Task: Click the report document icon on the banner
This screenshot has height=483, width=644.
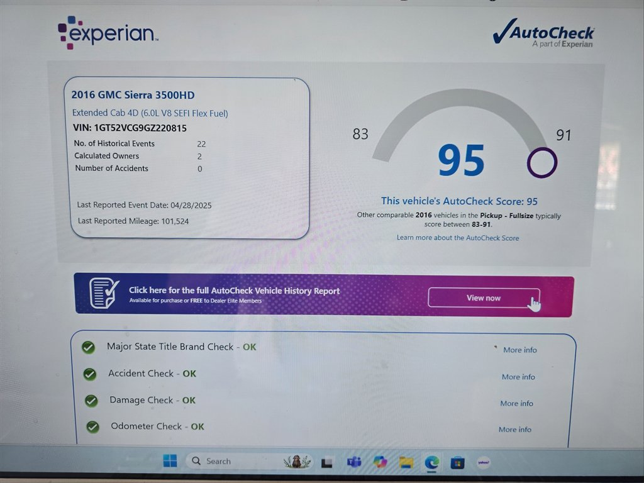Action: [x=104, y=293]
